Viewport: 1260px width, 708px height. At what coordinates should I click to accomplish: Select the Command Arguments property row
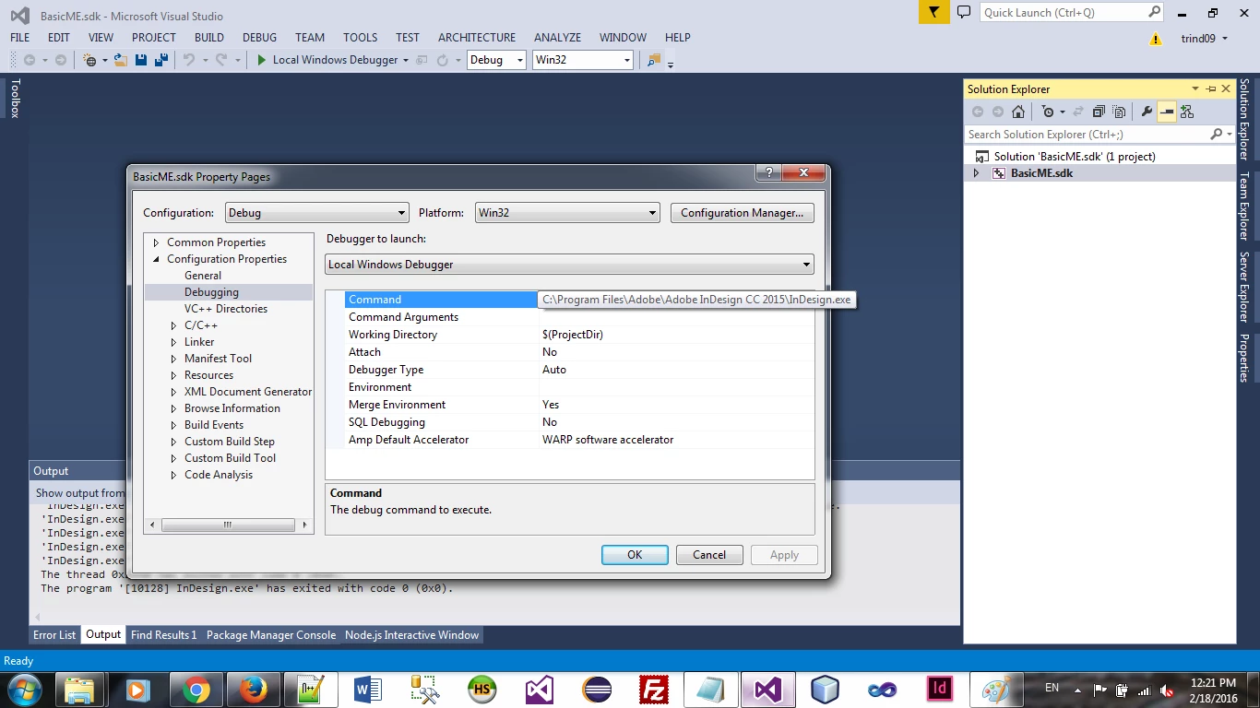click(570, 317)
